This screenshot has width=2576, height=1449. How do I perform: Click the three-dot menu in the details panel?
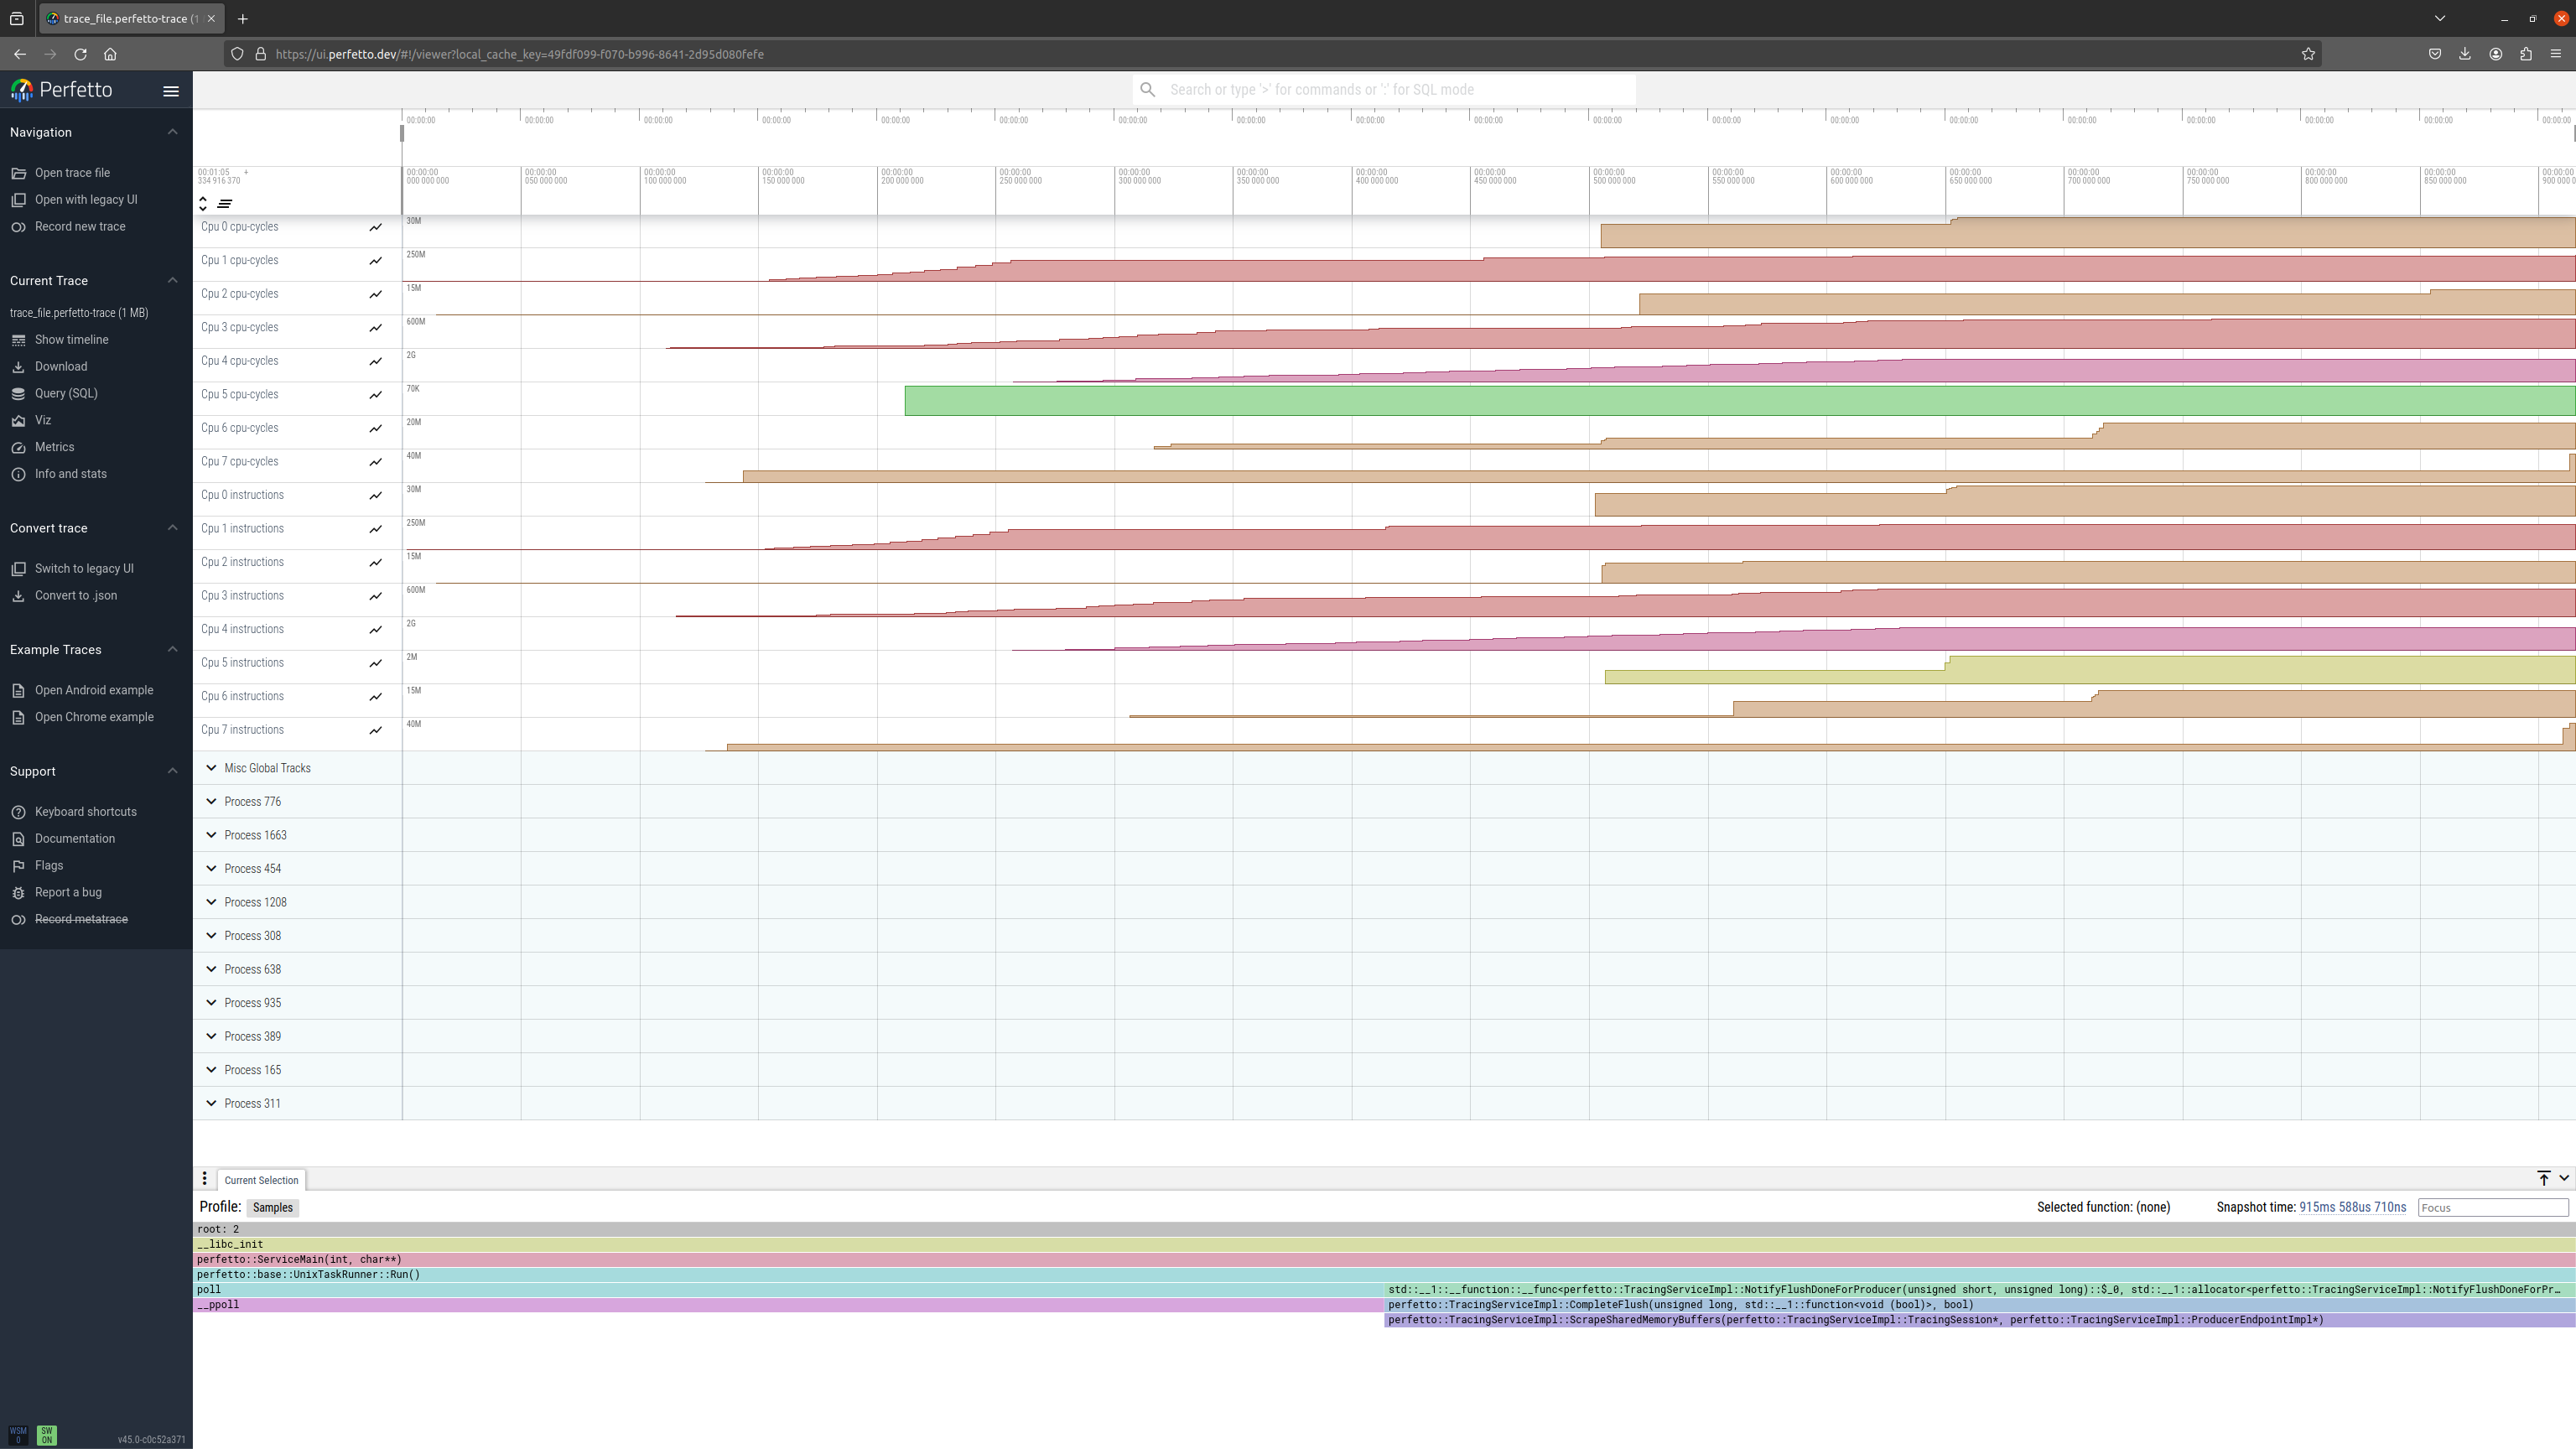pos(204,1179)
